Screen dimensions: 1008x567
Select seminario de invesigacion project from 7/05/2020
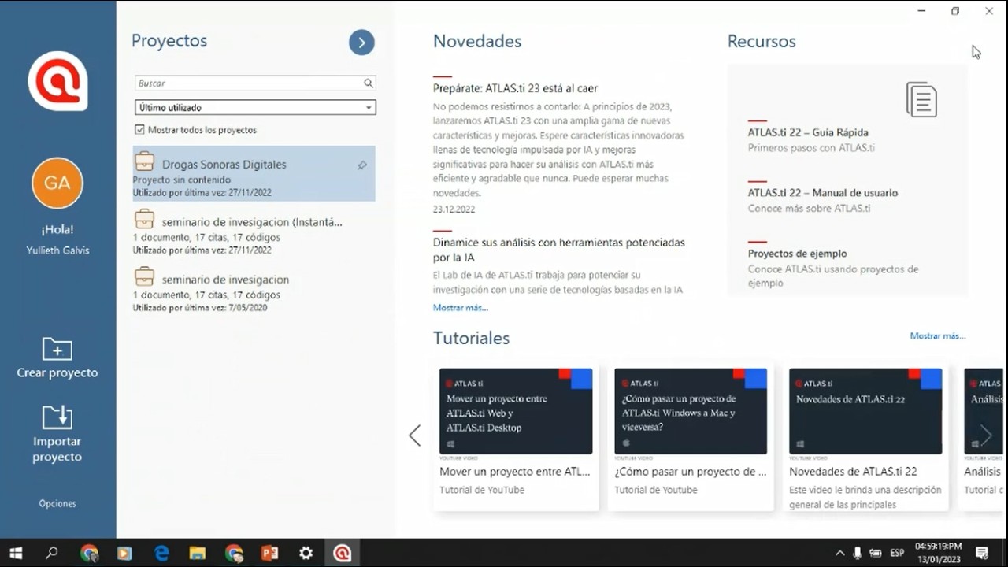click(254, 291)
